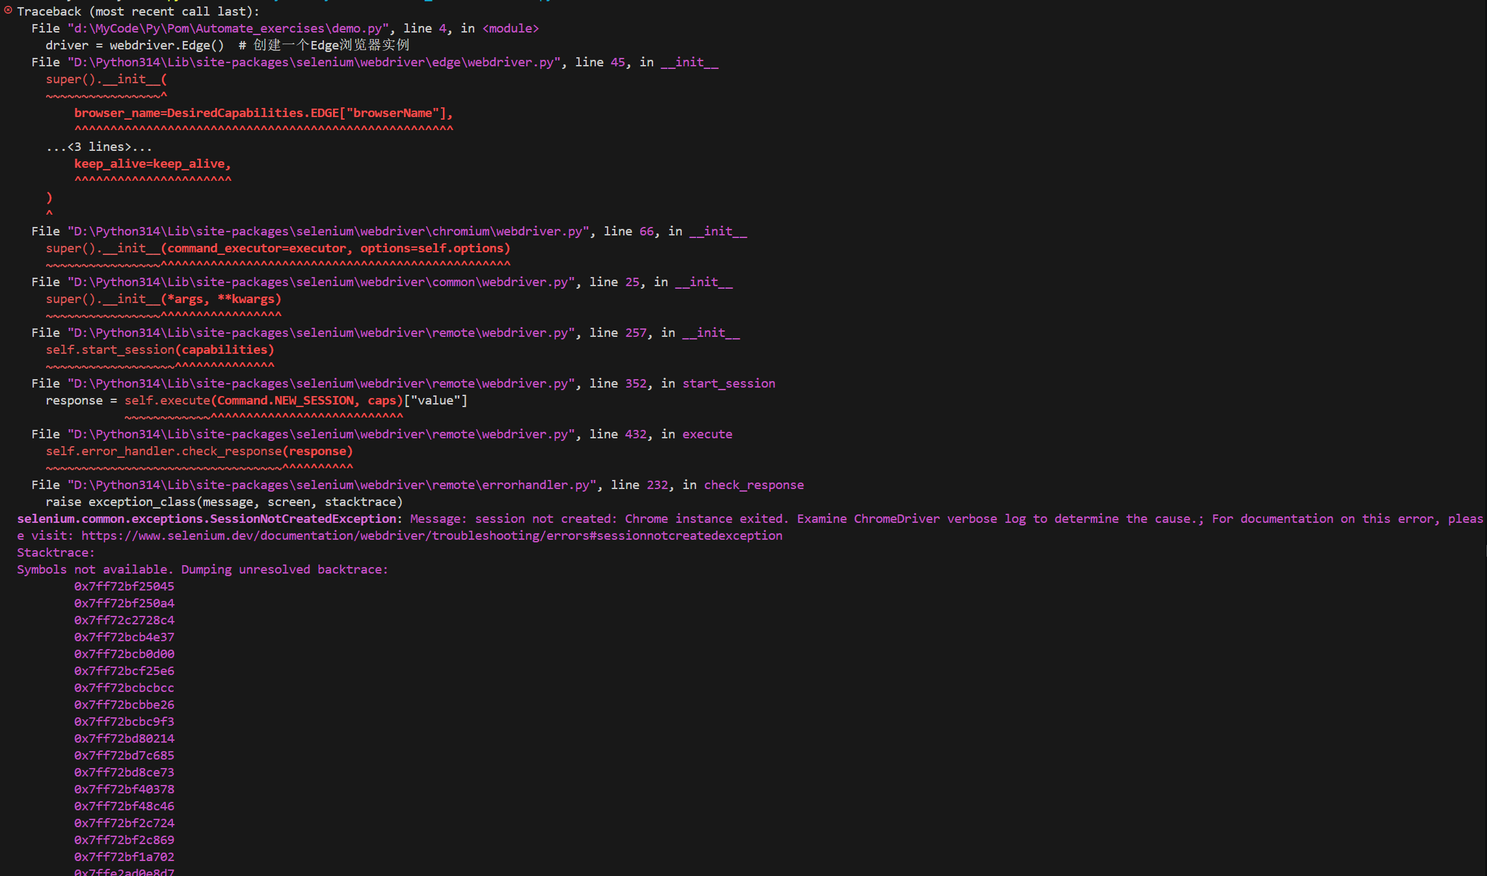1487x876 pixels.
Task: Click the "driver = webdriver.Edge()" code line
Action: point(135,46)
